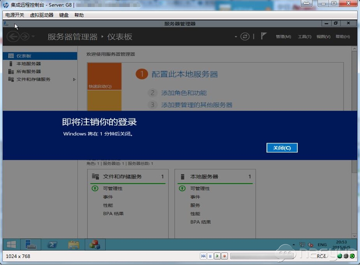
Task: Click the 本地服务器 icon in sidebar
Action: click(11, 64)
